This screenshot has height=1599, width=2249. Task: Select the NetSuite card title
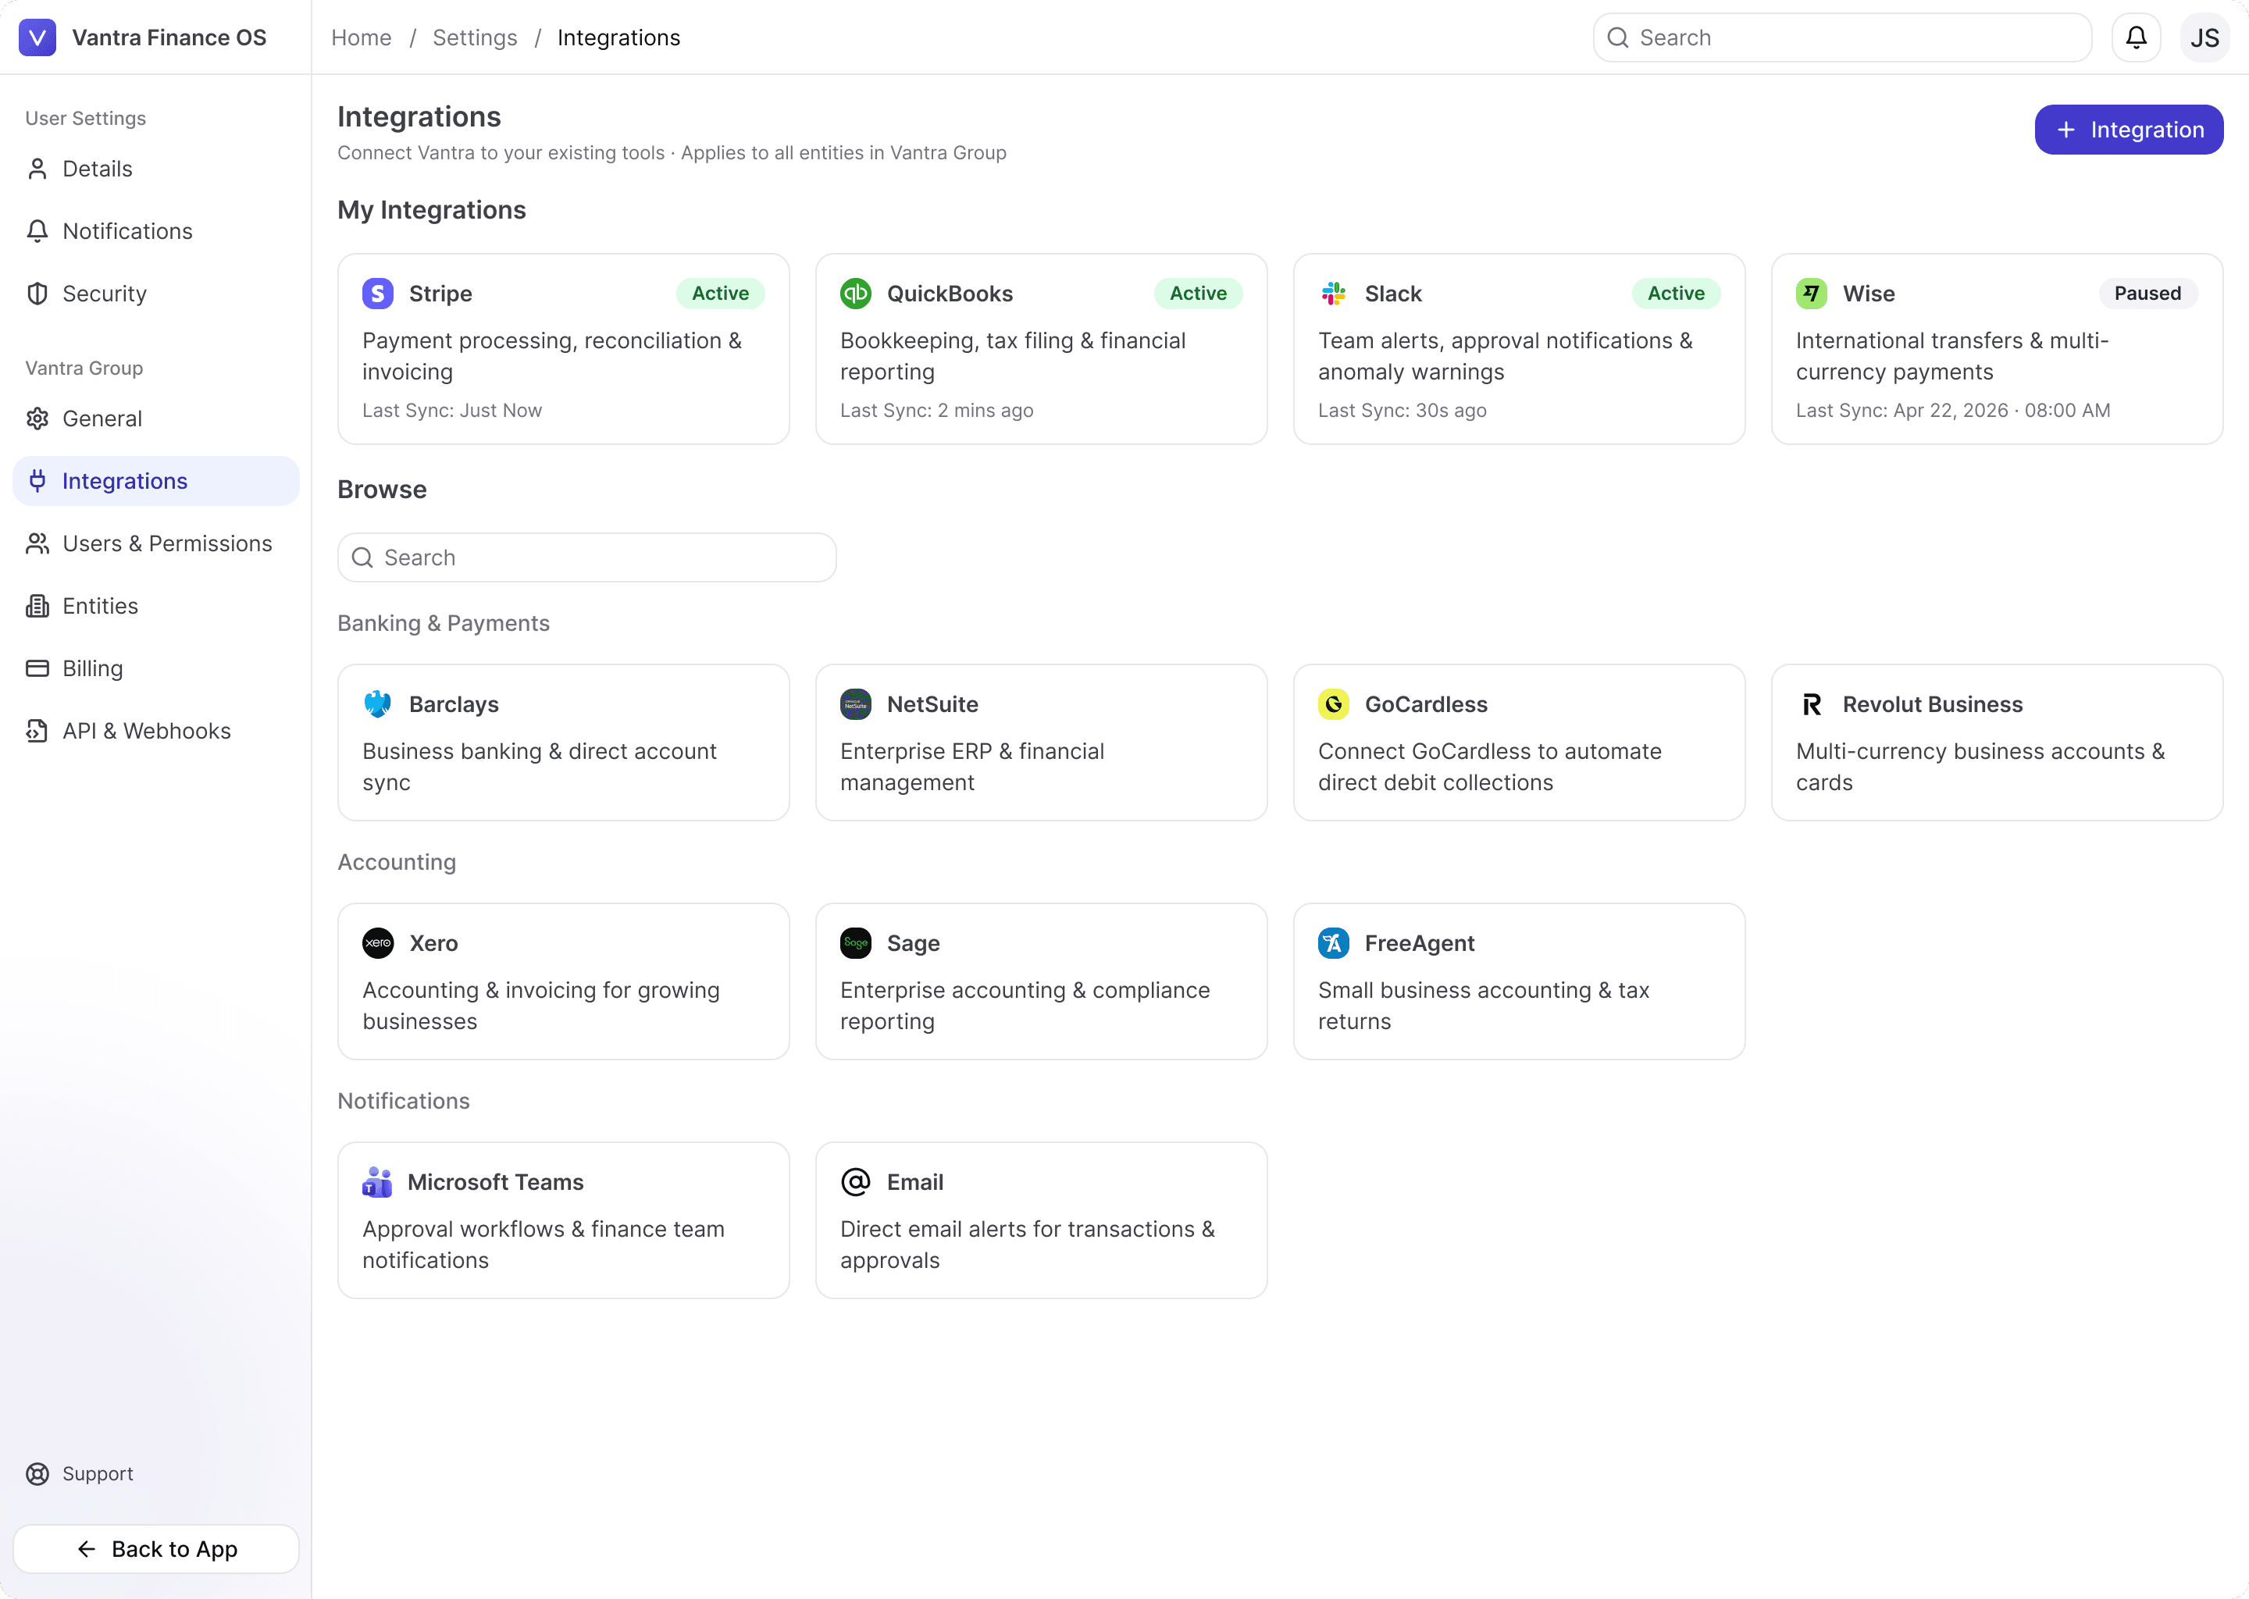[932, 704]
